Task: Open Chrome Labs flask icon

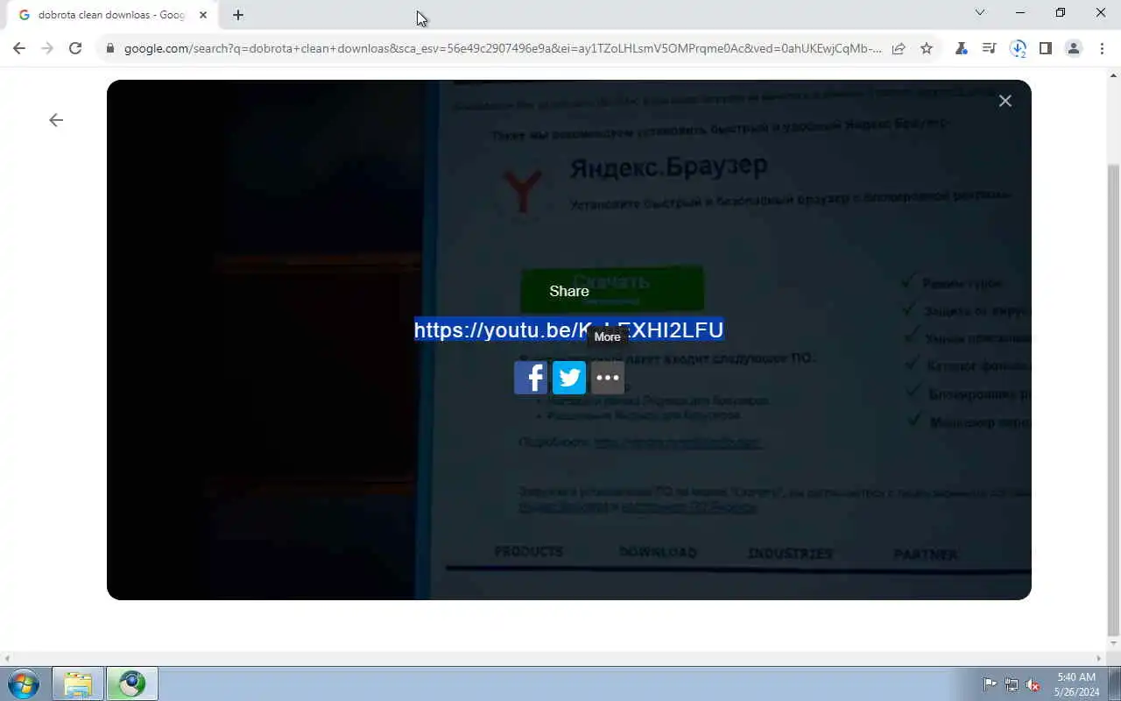Action: [962, 48]
